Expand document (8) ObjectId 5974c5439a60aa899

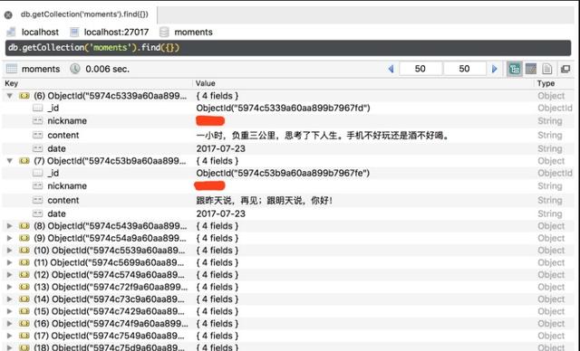coord(10,226)
